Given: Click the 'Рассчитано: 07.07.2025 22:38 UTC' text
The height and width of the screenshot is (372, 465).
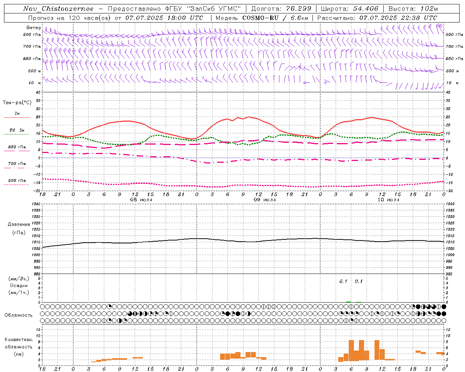Looking at the screenshot, I should click(x=377, y=18).
